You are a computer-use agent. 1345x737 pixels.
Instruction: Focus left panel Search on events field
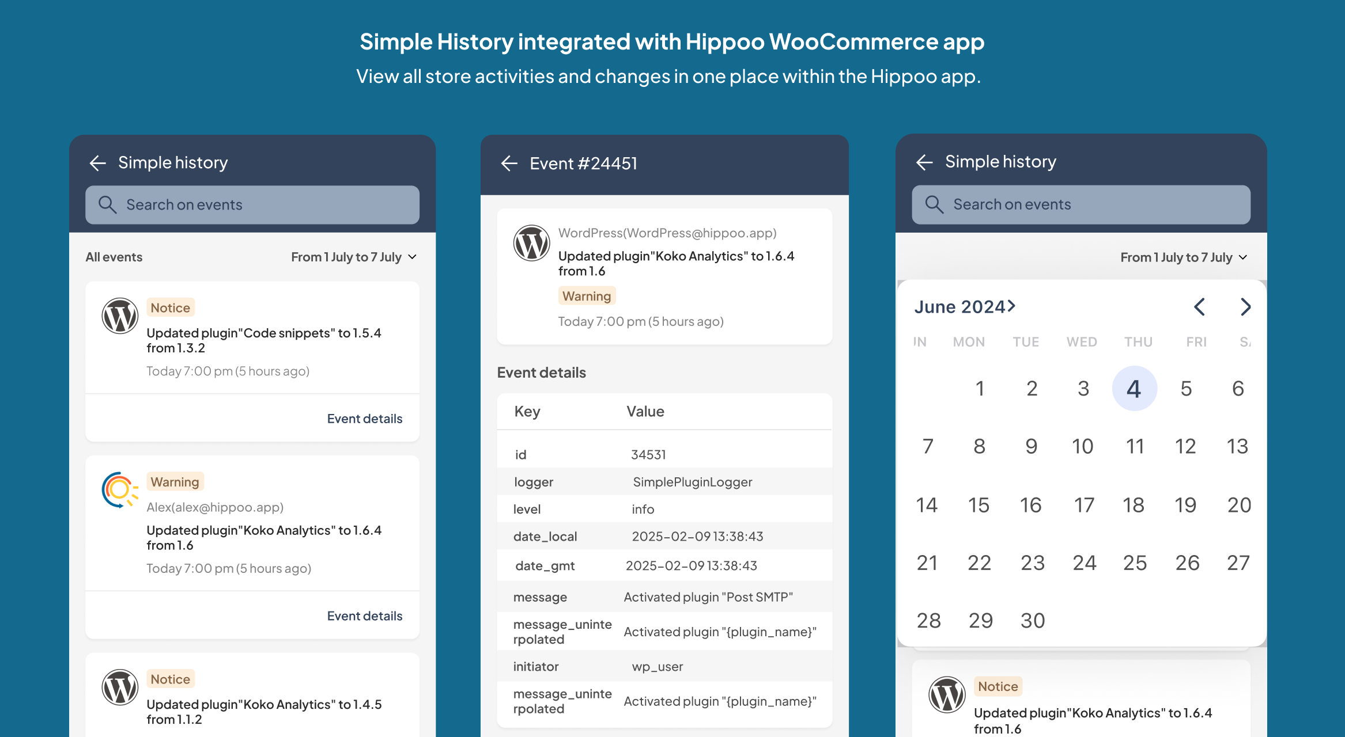pos(252,205)
